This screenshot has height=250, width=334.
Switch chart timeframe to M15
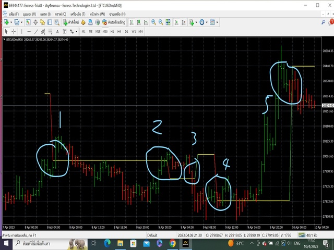point(98,31)
